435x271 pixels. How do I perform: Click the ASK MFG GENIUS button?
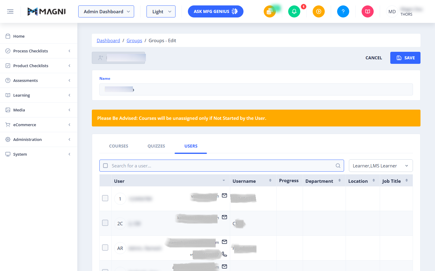[x=216, y=11]
